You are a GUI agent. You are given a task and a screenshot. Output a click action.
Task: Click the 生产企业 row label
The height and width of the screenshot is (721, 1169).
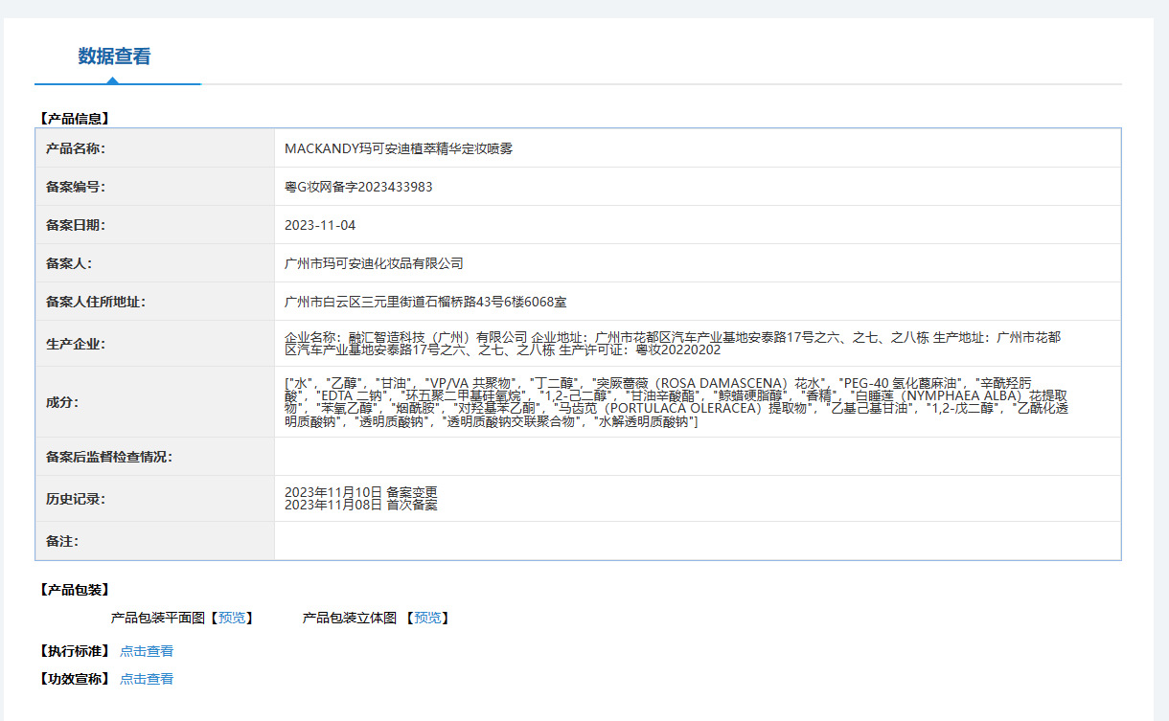pos(76,344)
